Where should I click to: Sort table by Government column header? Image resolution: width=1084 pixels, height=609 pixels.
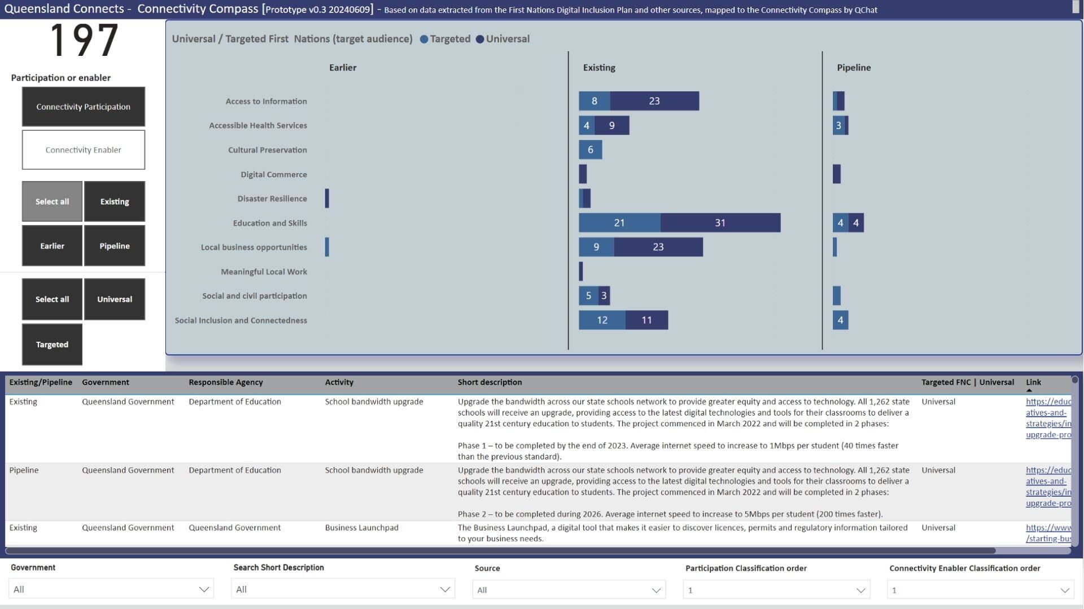106,382
